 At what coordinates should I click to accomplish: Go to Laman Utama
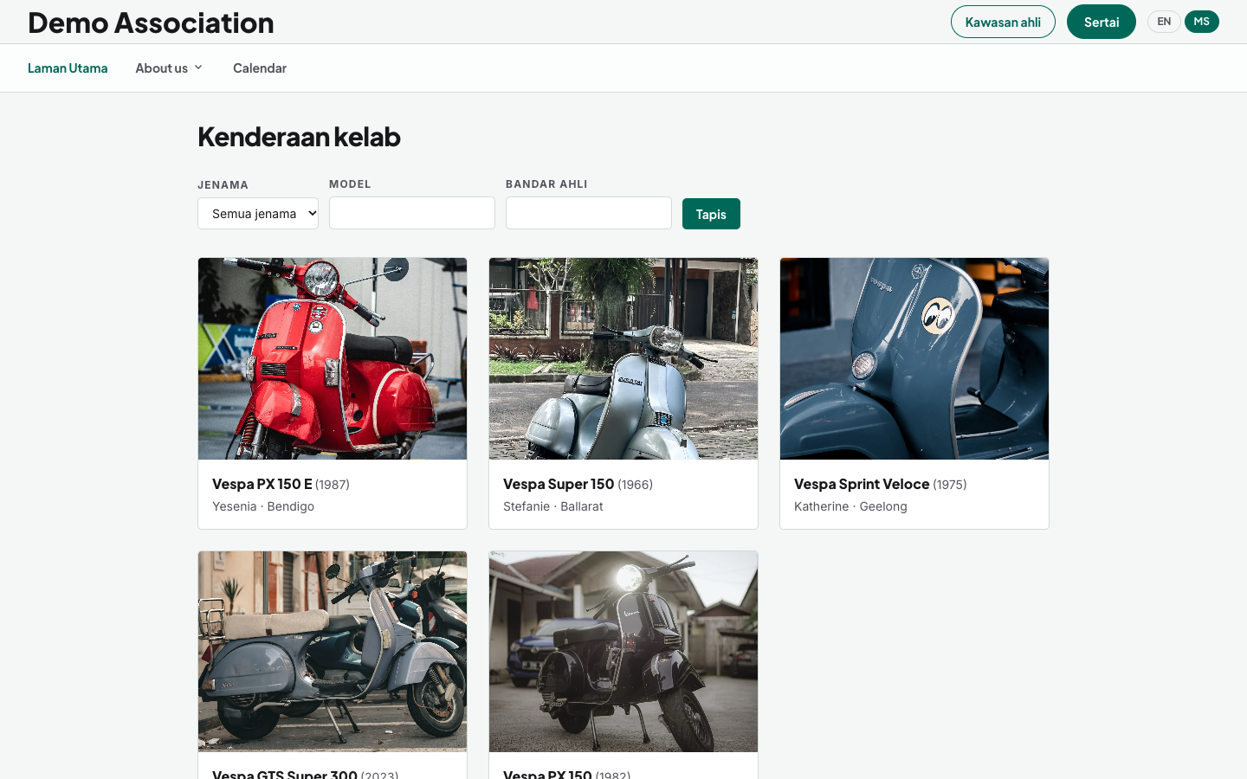click(x=68, y=68)
